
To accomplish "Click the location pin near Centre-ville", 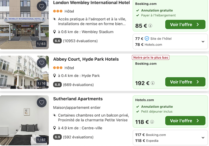I will click(55, 128).
